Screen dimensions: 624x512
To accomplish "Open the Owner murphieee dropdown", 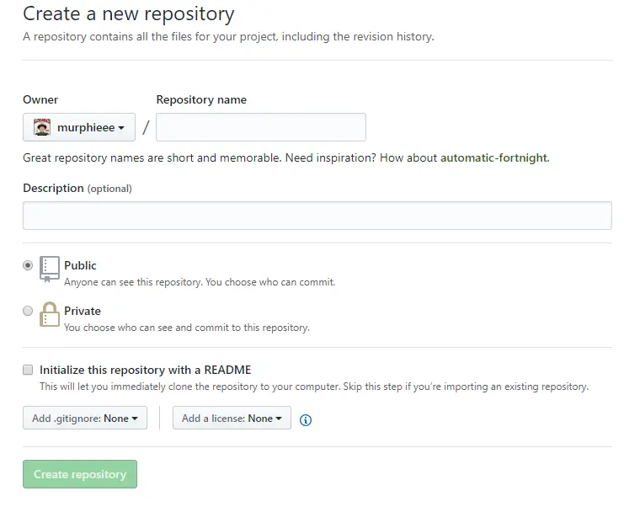I will (x=79, y=127).
